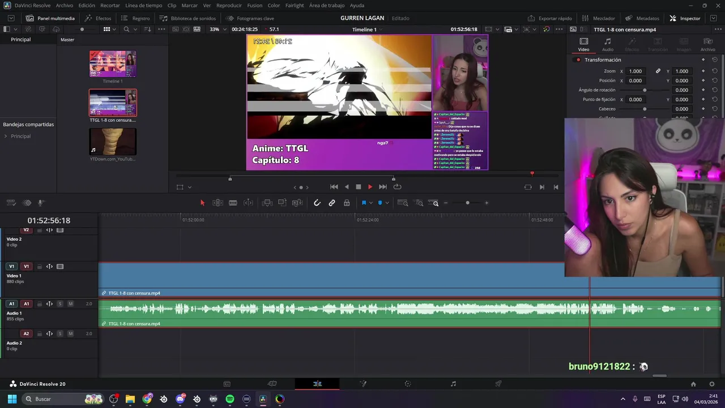Jump to the first frame button
The height and width of the screenshot is (408, 725).
(x=334, y=187)
